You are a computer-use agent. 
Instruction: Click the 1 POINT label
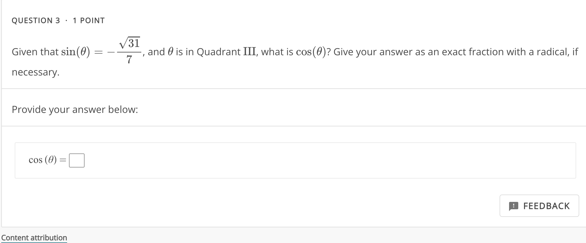click(x=88, y=20)
